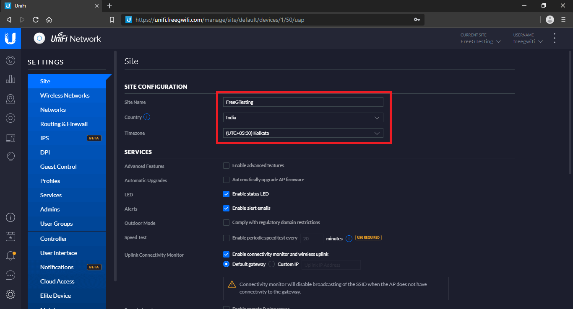Uncheck Enable alert emails
Viewport: 573px width, 309px height.
pyautogui.click(x=227, y=208)
